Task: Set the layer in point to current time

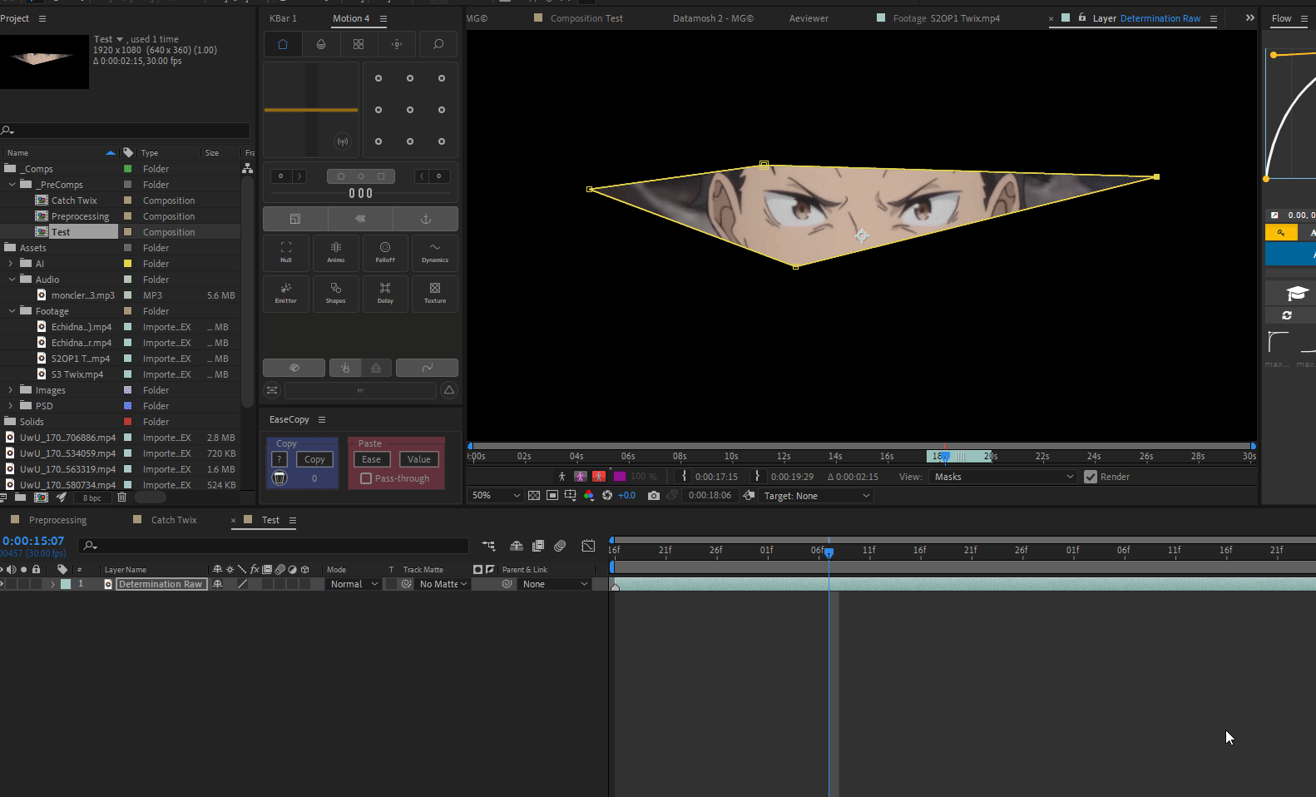Action: [684, 477]
